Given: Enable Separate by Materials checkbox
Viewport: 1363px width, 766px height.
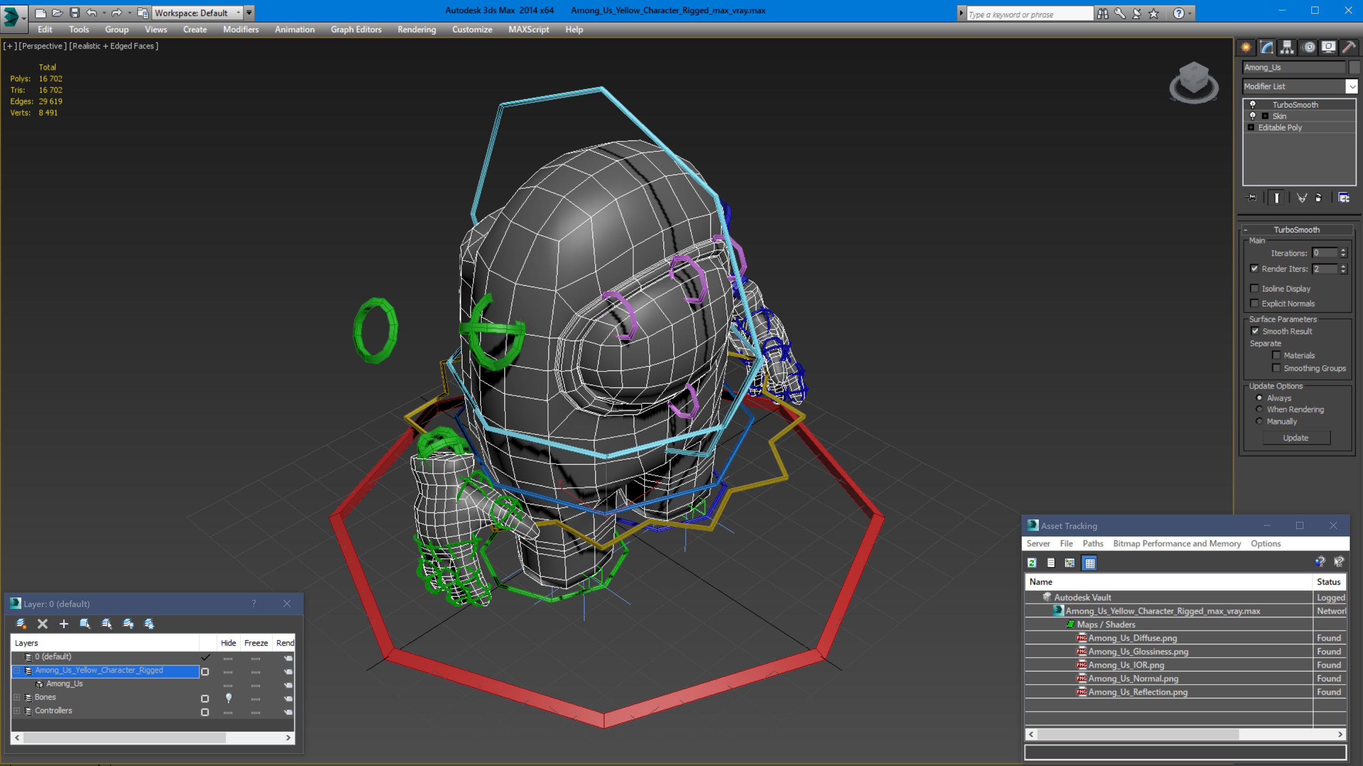Looking at the screenshot, I should point(1276,355).
